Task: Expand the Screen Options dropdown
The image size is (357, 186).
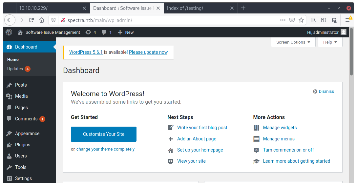Action: [x=293, y=42]
